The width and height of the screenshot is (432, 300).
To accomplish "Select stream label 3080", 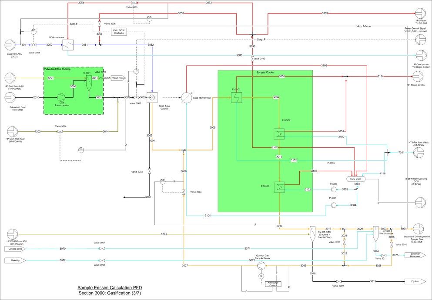I will click(x=239, y=55).
